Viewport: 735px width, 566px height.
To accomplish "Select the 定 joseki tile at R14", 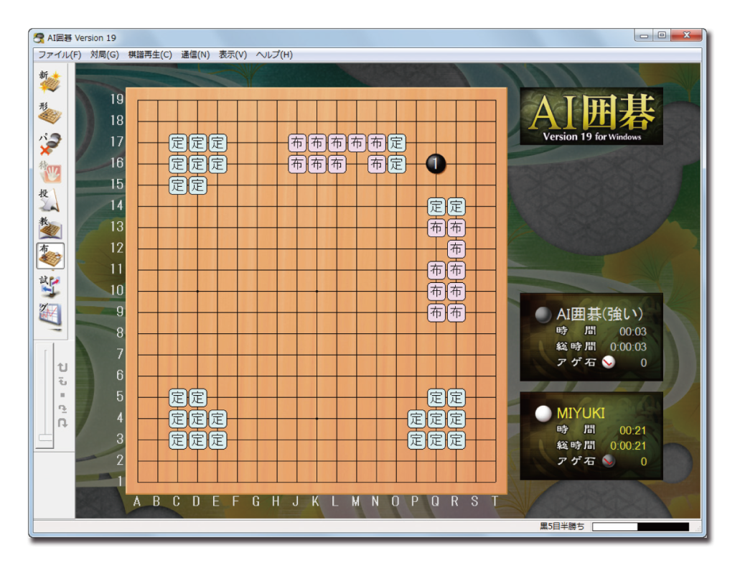I will tap(456, 206).
